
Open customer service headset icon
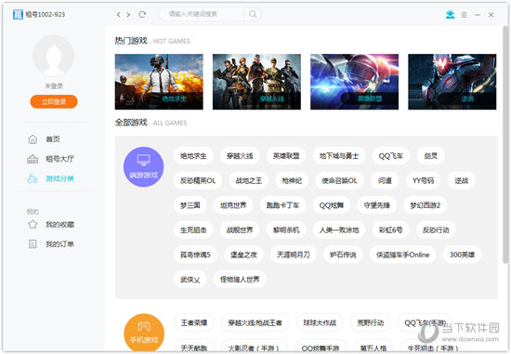coord(450,14)
